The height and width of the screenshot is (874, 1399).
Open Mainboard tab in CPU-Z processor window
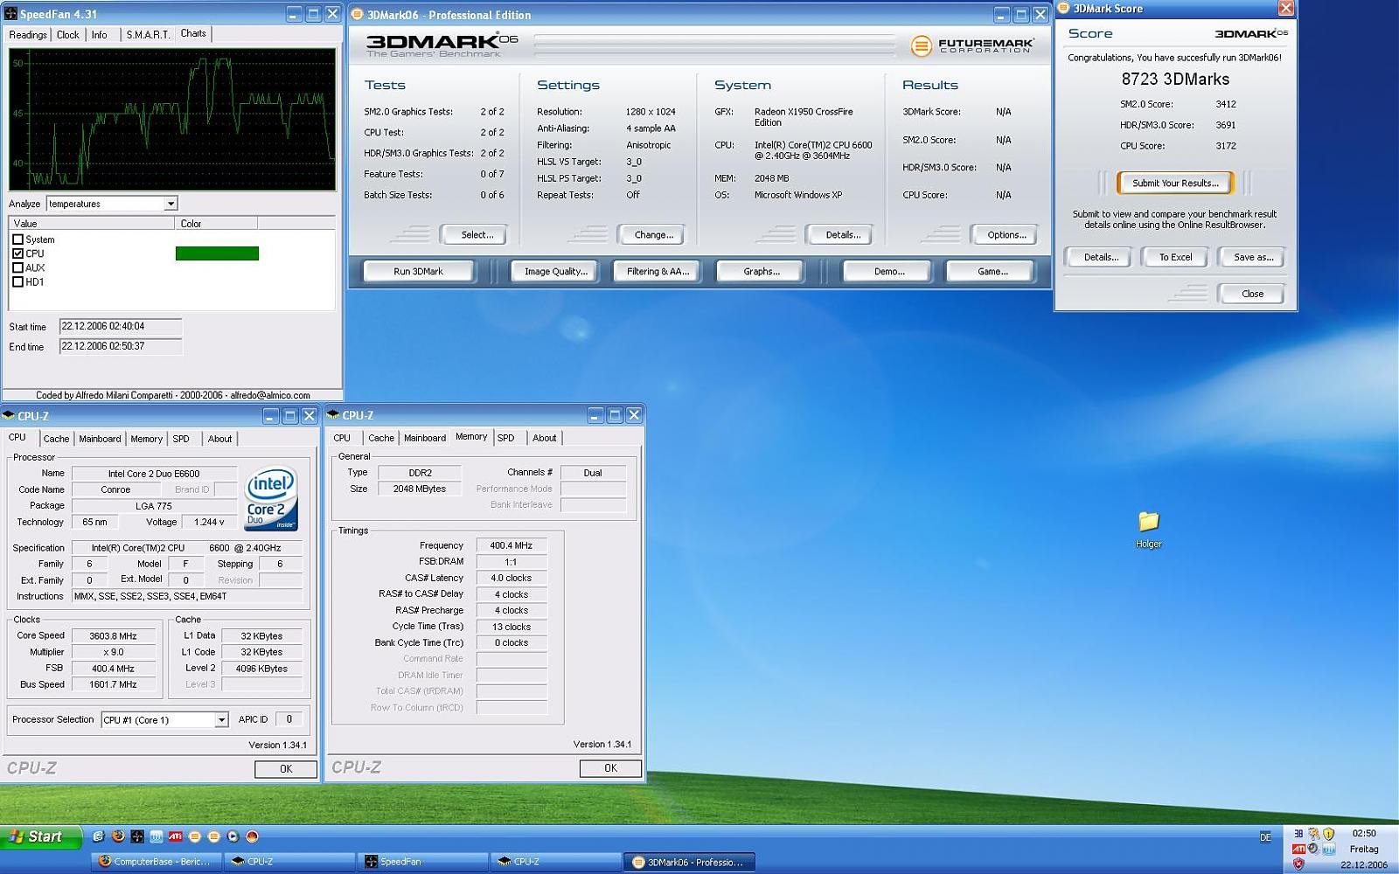pos(100,439)
